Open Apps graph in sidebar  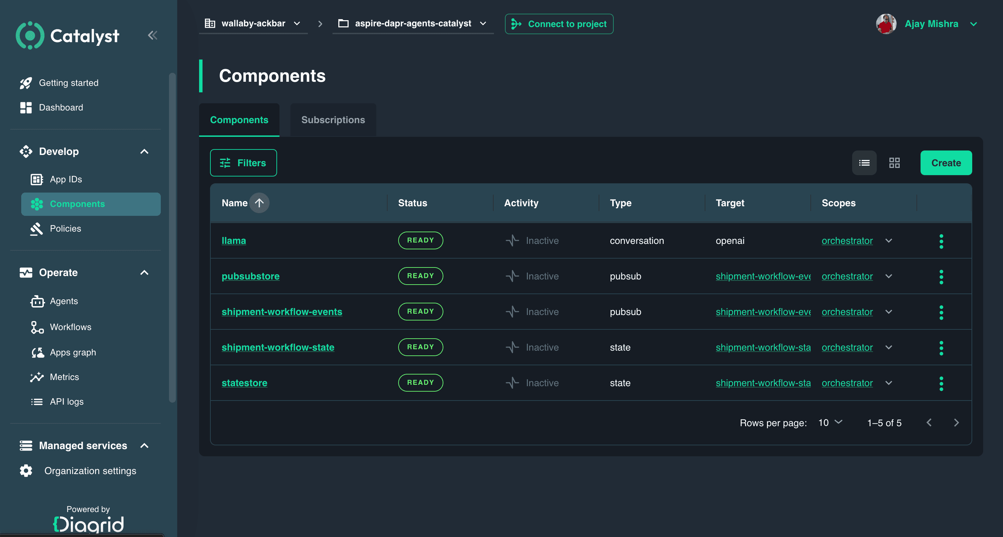pos(73,352)
